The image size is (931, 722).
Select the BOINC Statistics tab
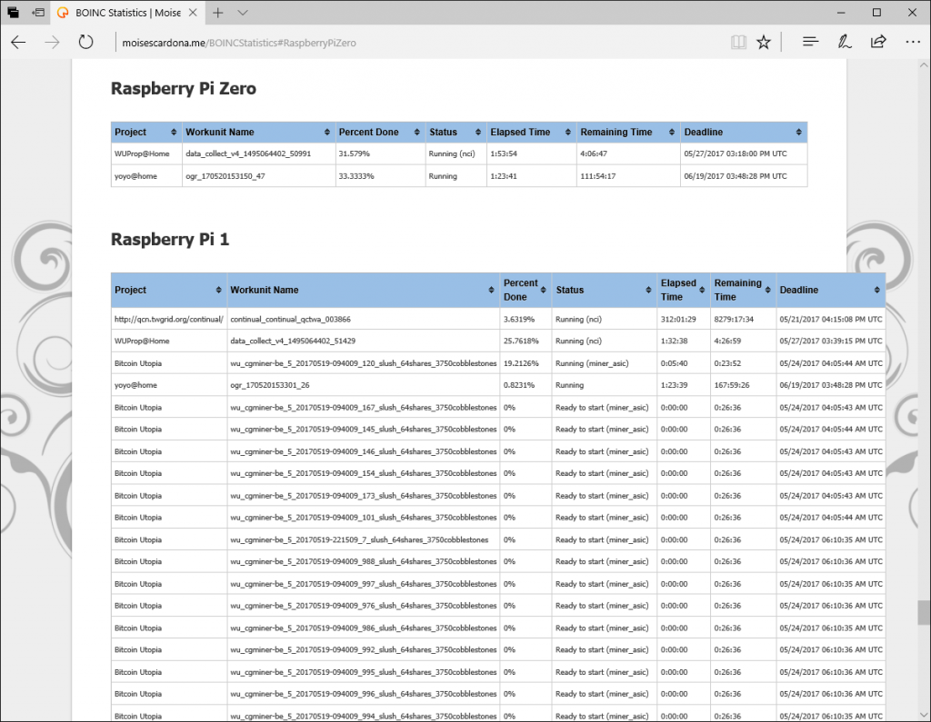pos(127,13)
